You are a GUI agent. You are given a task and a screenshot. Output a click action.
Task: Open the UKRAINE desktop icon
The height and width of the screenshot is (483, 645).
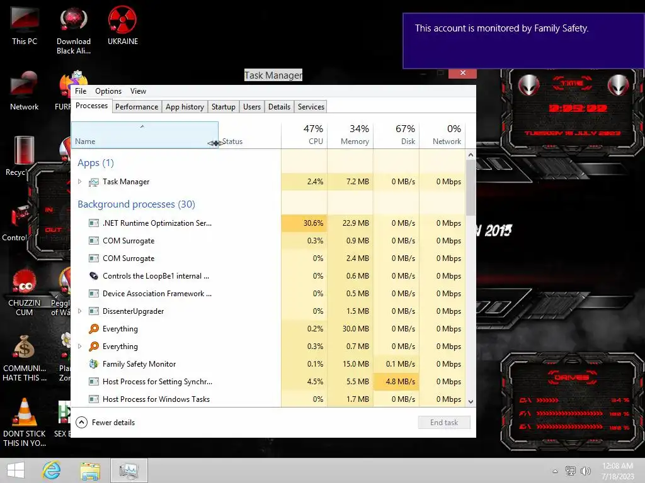[x=123, y=25]
